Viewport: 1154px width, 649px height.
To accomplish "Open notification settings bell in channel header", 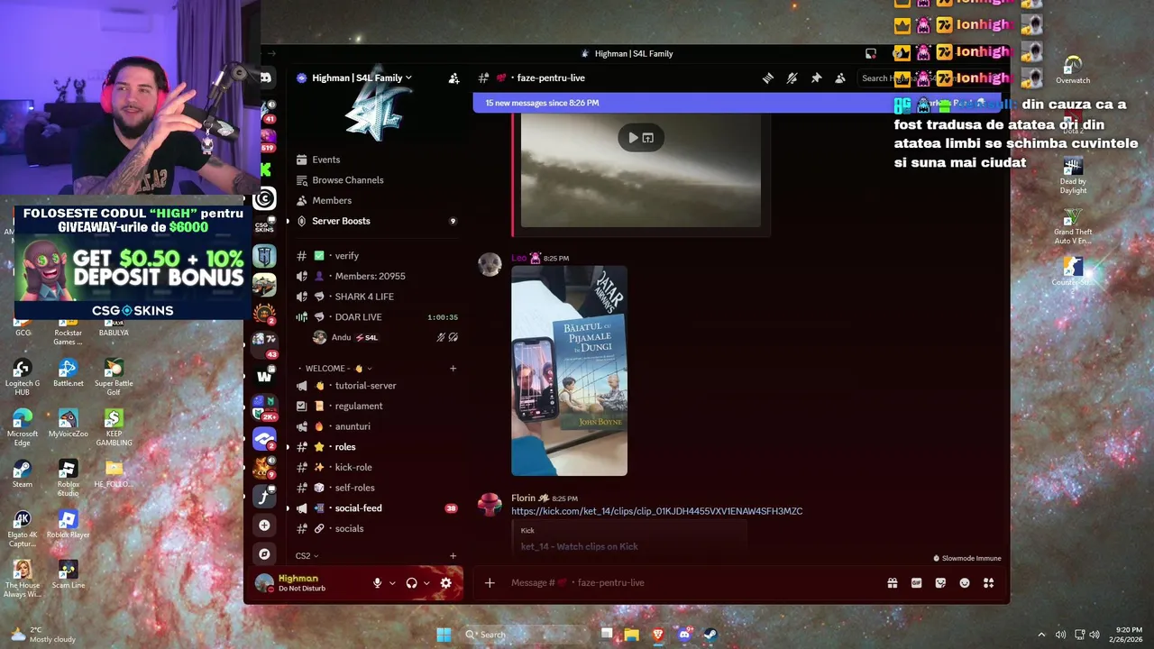I will (x=792, y=78).
